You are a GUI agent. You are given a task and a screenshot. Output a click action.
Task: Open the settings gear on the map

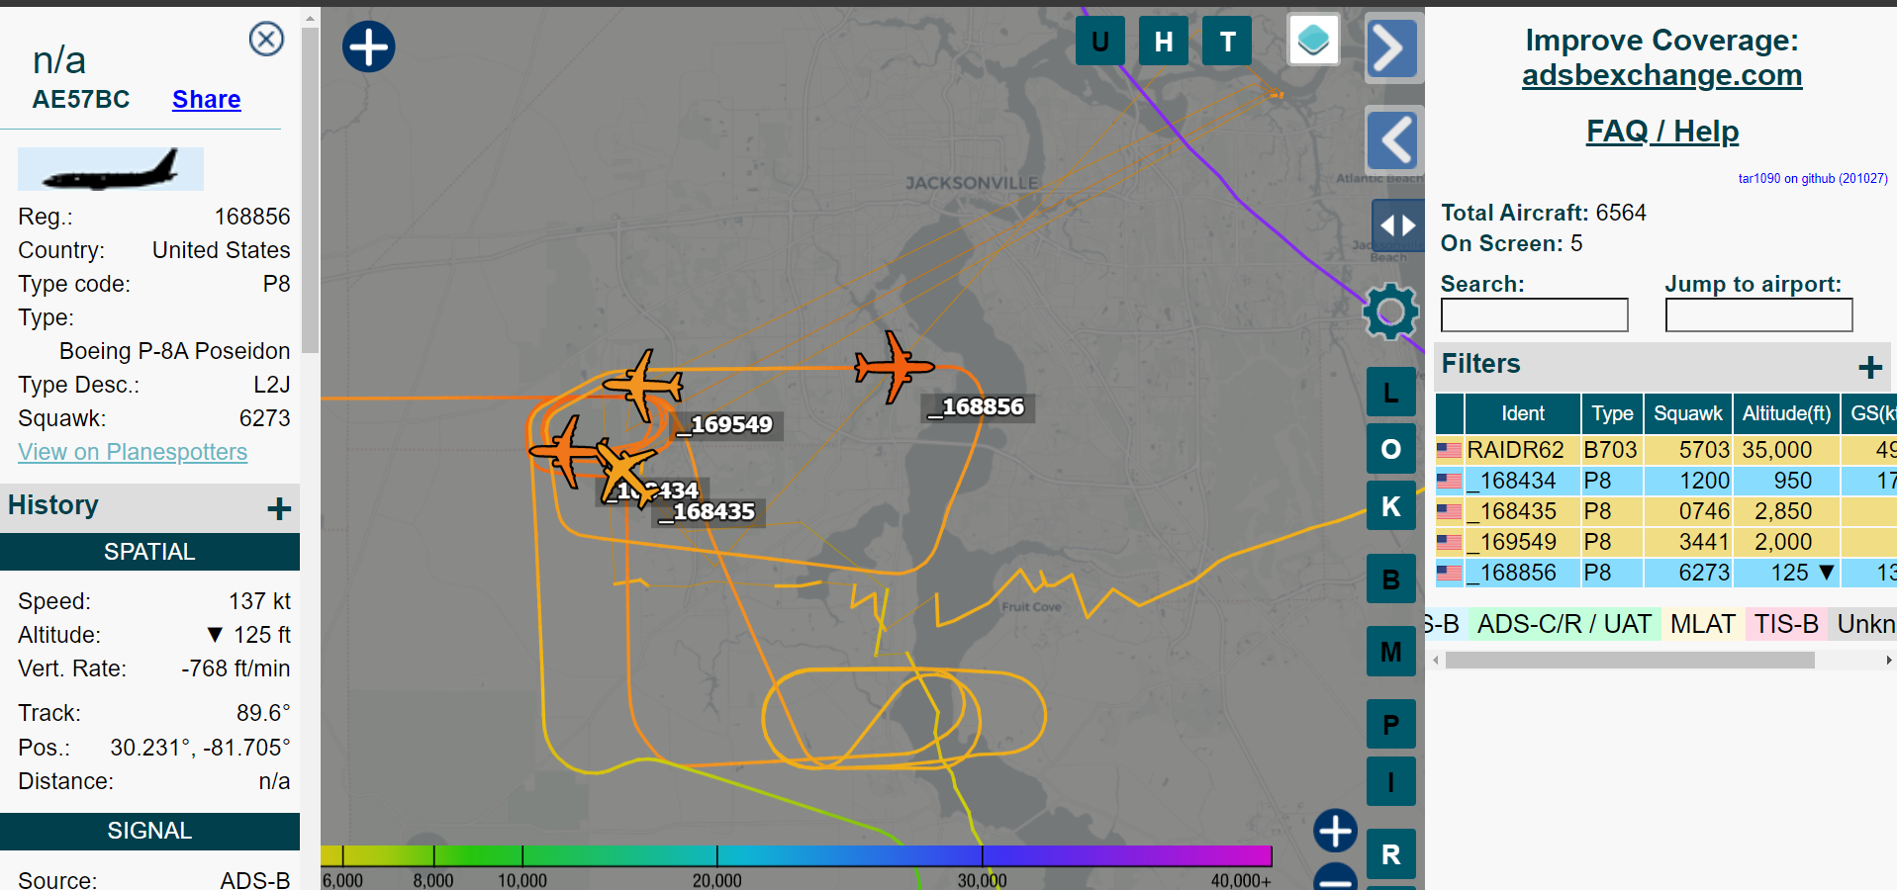[x=1390, y=311]
